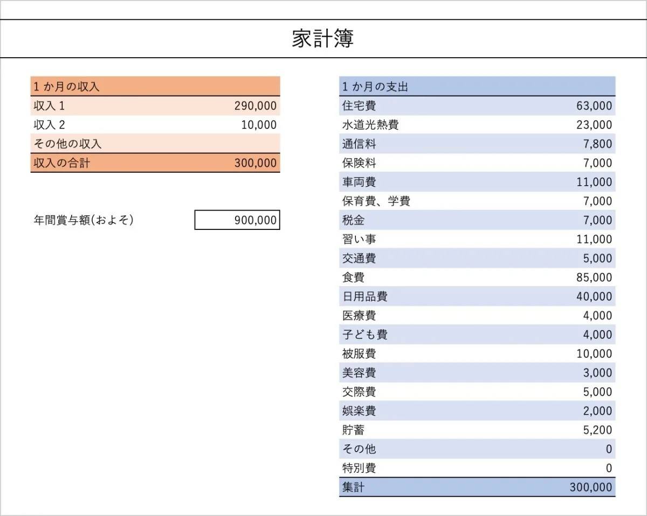The height and width of the screenshot is (516, 647).
Task: Select the 収入2 label cell
Action: coord(49,125)
